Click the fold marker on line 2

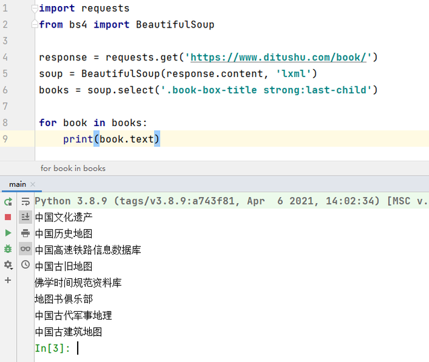tap(34, 24)
